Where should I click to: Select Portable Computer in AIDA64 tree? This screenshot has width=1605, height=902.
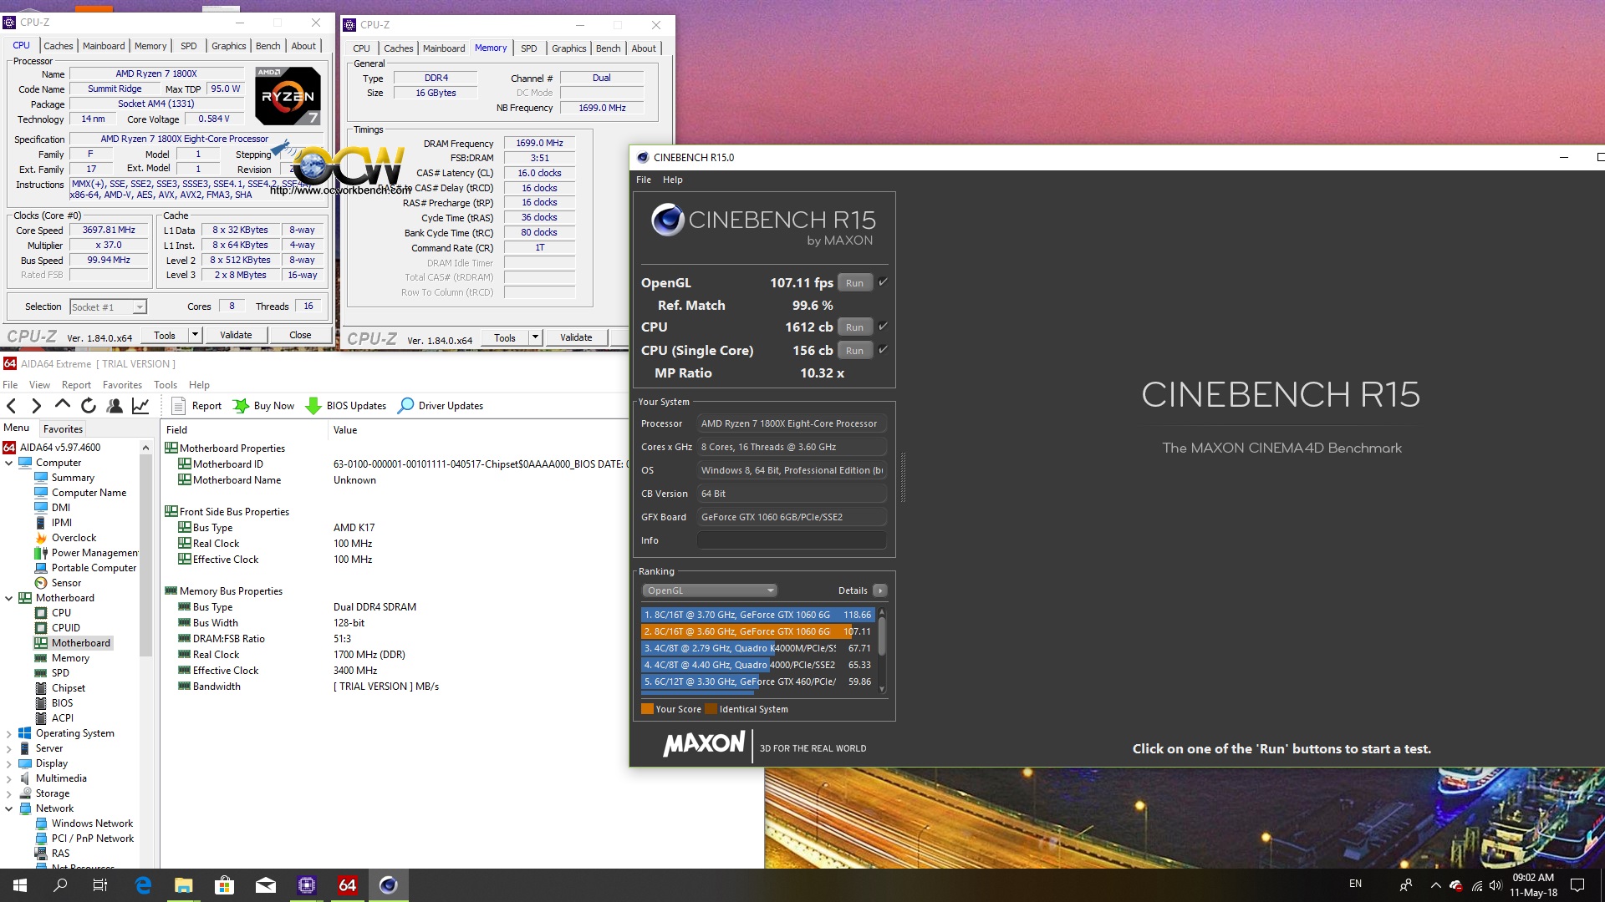point(94,568)
